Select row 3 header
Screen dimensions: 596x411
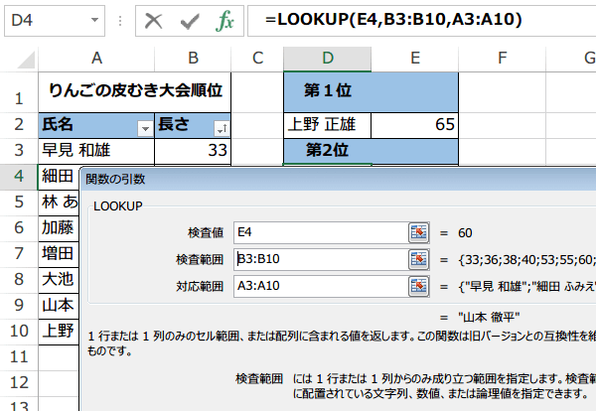[19, 151]
